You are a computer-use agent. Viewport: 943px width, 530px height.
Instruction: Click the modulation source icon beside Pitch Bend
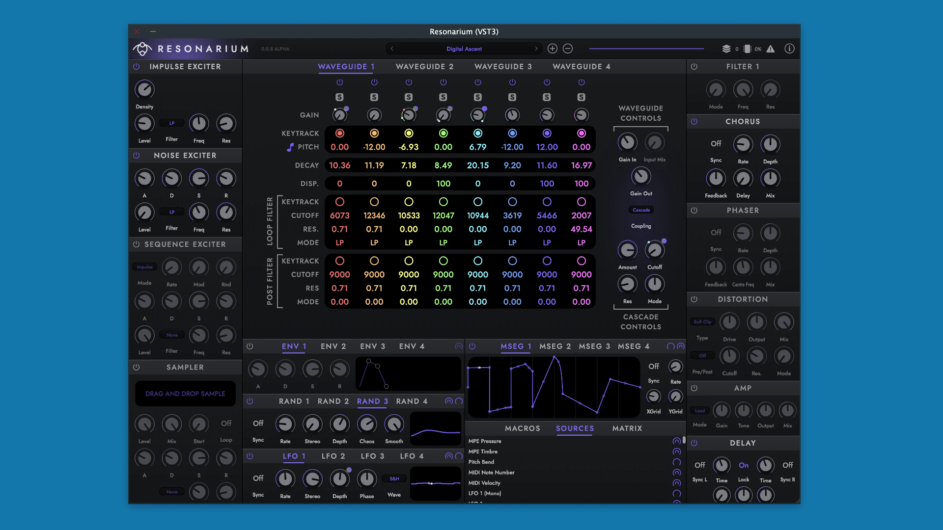677,462
